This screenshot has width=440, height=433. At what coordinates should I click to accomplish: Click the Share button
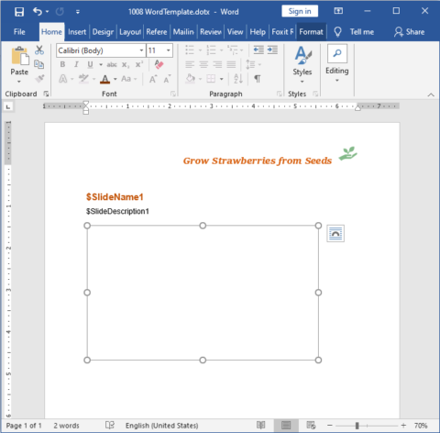point(410,32)
